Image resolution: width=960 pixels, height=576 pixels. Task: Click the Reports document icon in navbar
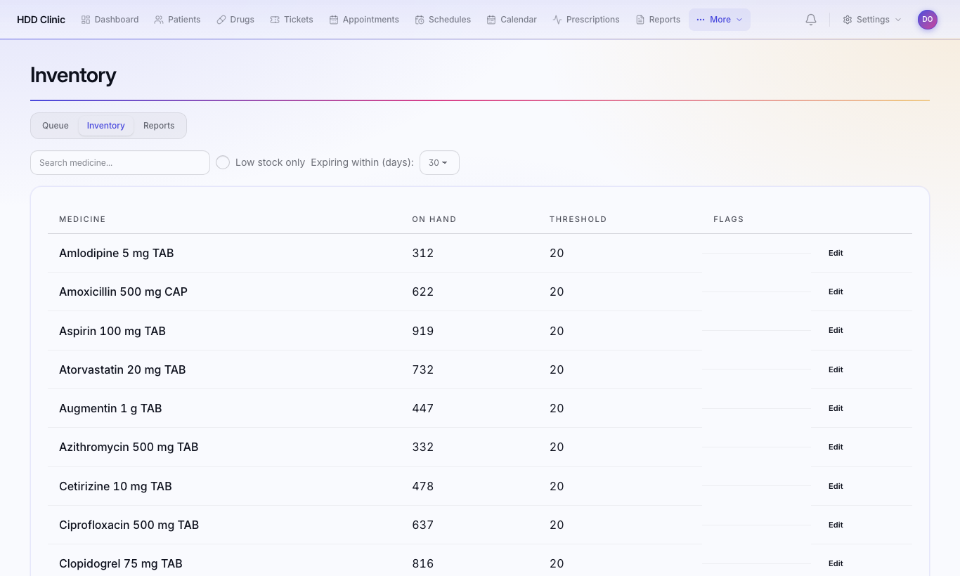tap(640, 20)
